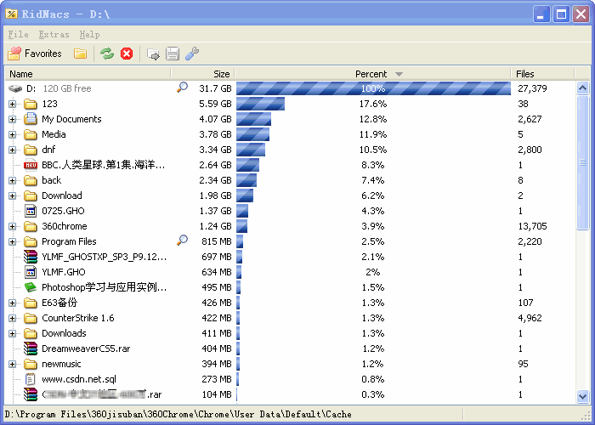
Task: Open the File menu
Action: [x=18, y=35]
